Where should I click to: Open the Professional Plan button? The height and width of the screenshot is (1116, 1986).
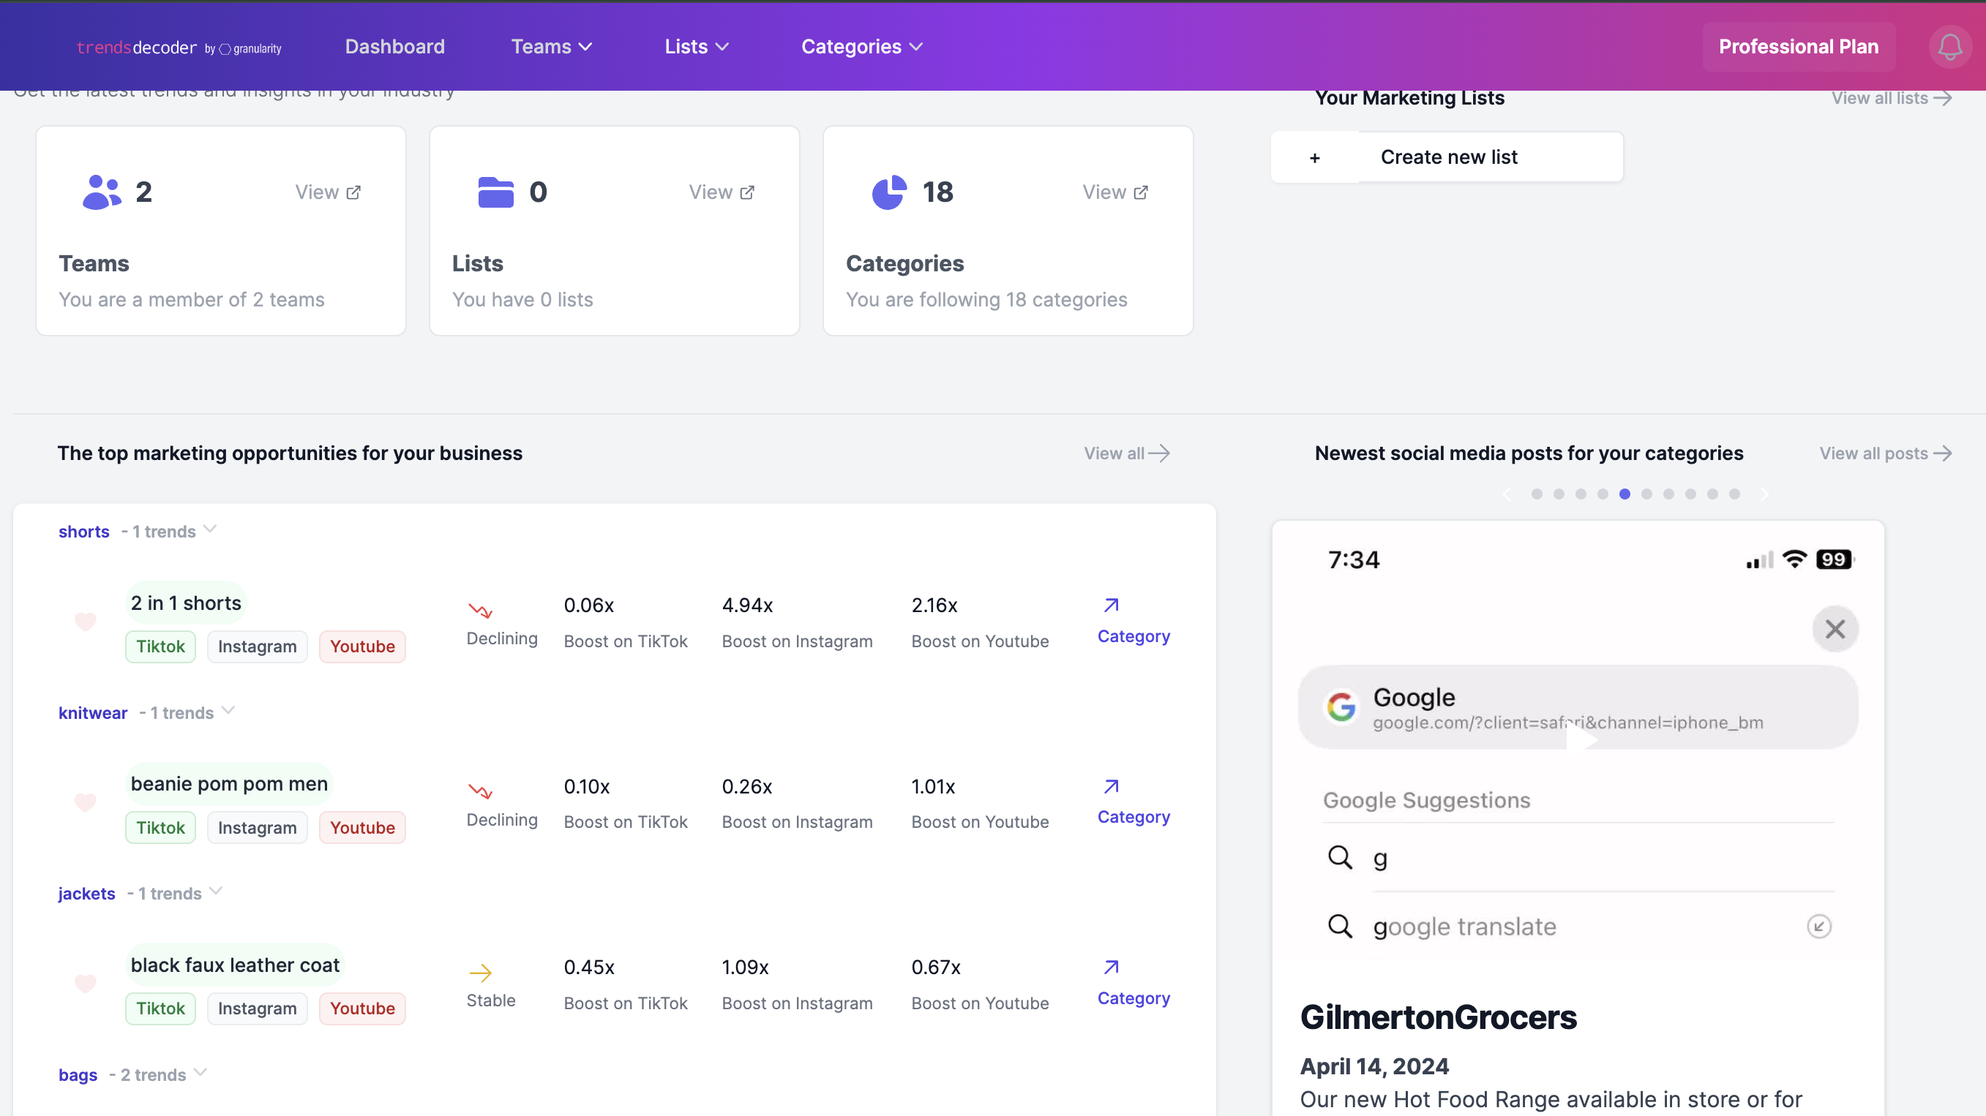pyautogui.click(x=1798, y=47)
